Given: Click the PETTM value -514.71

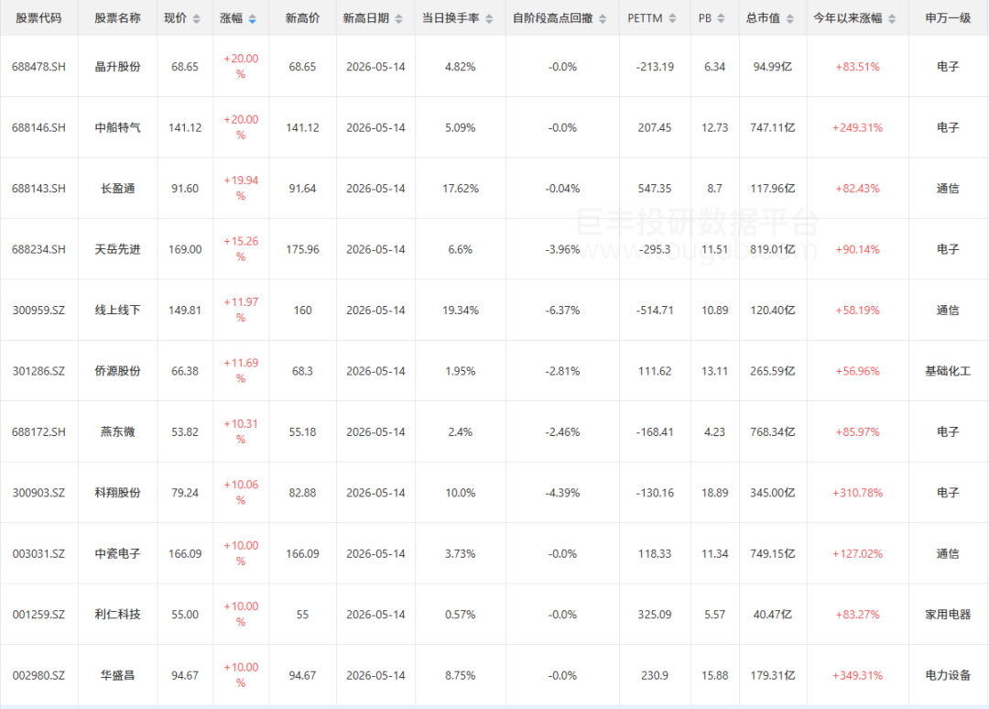Looking at the screenshot, I should point(655,311).
